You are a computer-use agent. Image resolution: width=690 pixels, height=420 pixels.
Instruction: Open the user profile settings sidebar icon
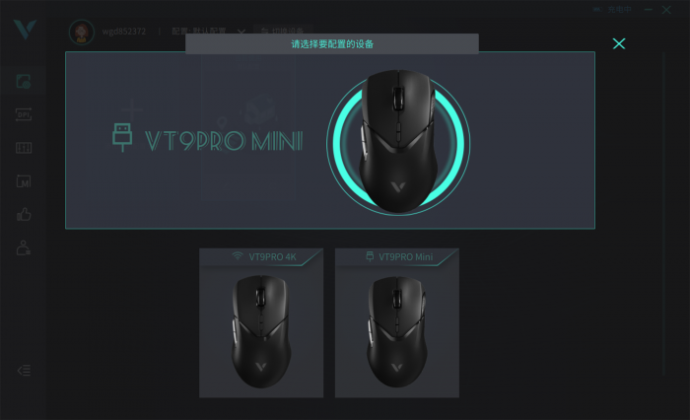point(24,247)
